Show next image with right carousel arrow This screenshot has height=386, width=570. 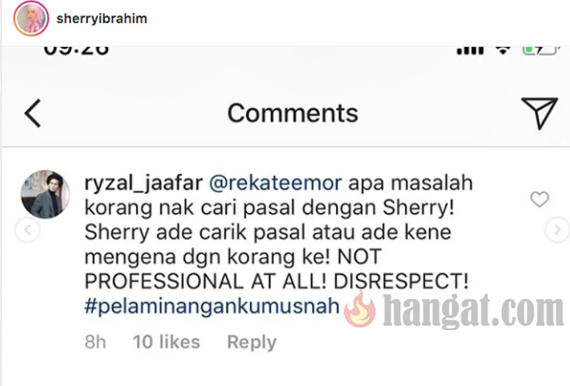coord(557,230)
